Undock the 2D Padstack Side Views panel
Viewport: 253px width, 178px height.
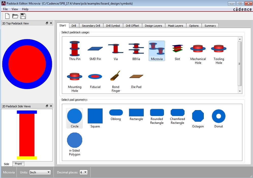pyautogui.click(x=47, y=106)
